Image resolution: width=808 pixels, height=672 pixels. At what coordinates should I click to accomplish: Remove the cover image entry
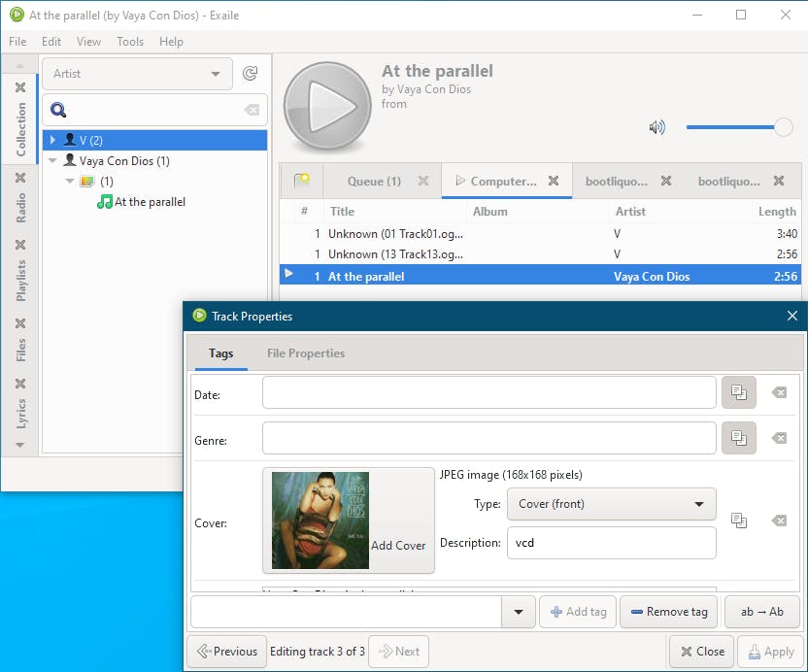779,521
